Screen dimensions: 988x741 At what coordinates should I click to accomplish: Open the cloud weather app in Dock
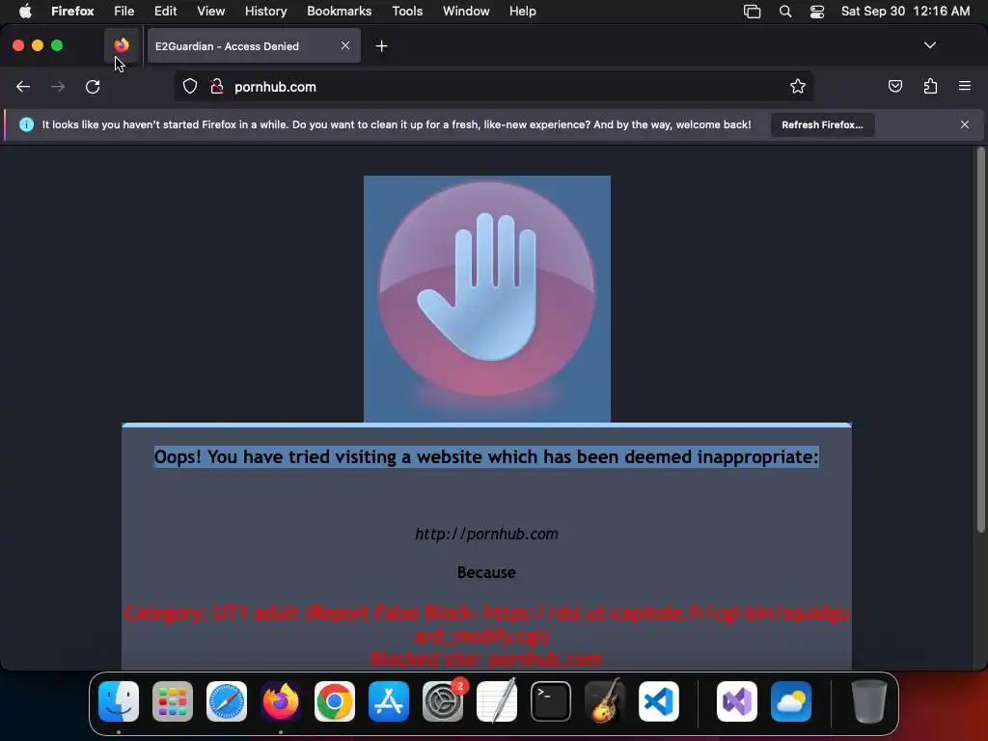(791, 701)
